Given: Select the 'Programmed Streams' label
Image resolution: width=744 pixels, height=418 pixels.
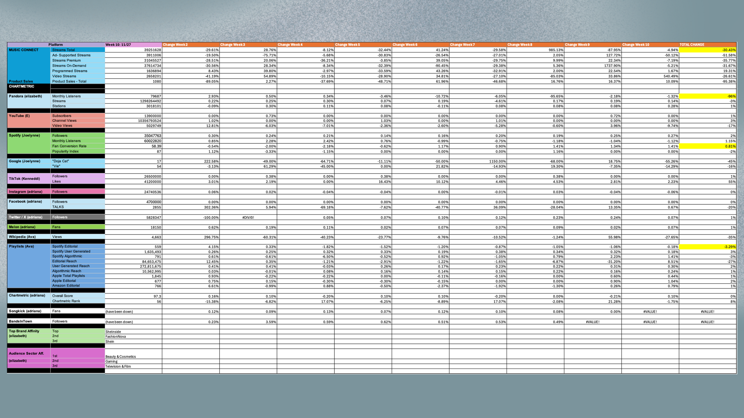Looking at the screenshot, I should (78, 71).
